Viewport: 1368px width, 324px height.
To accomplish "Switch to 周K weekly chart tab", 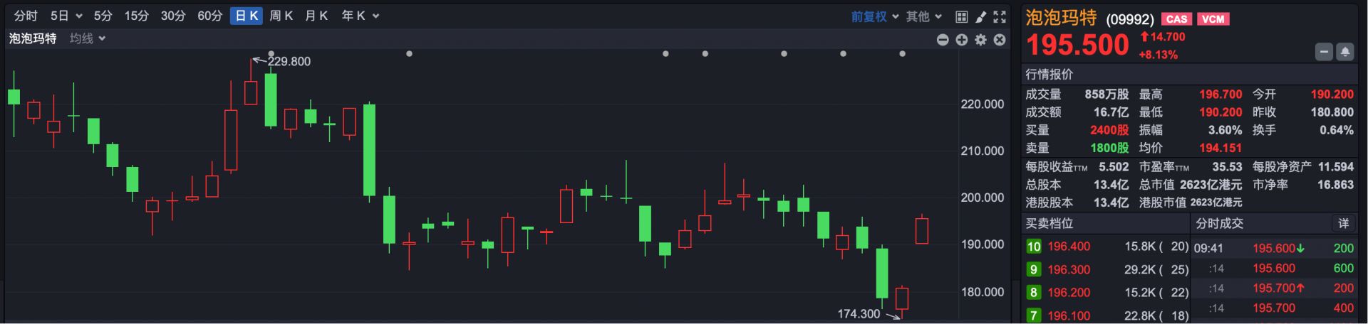I will [281, 16].
